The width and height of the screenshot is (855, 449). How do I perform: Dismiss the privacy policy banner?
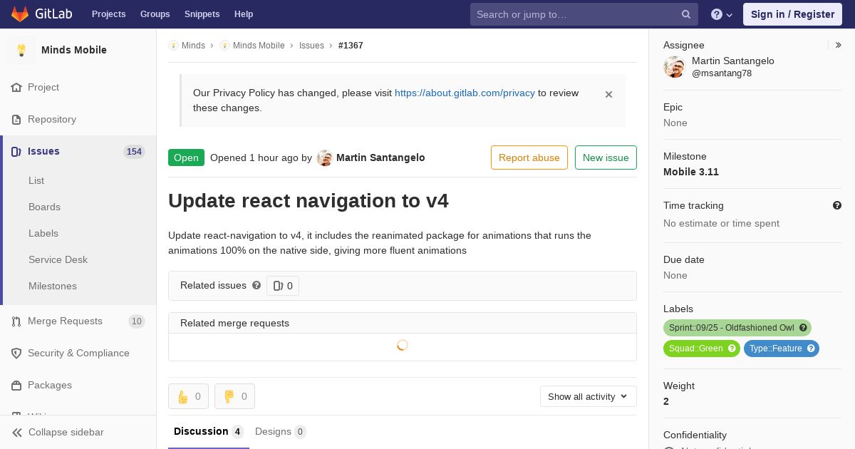tap(608, 94)
